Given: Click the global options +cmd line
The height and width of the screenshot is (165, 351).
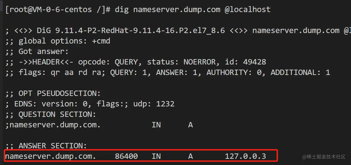Looking at the screenshot, I should click(58, 41).
